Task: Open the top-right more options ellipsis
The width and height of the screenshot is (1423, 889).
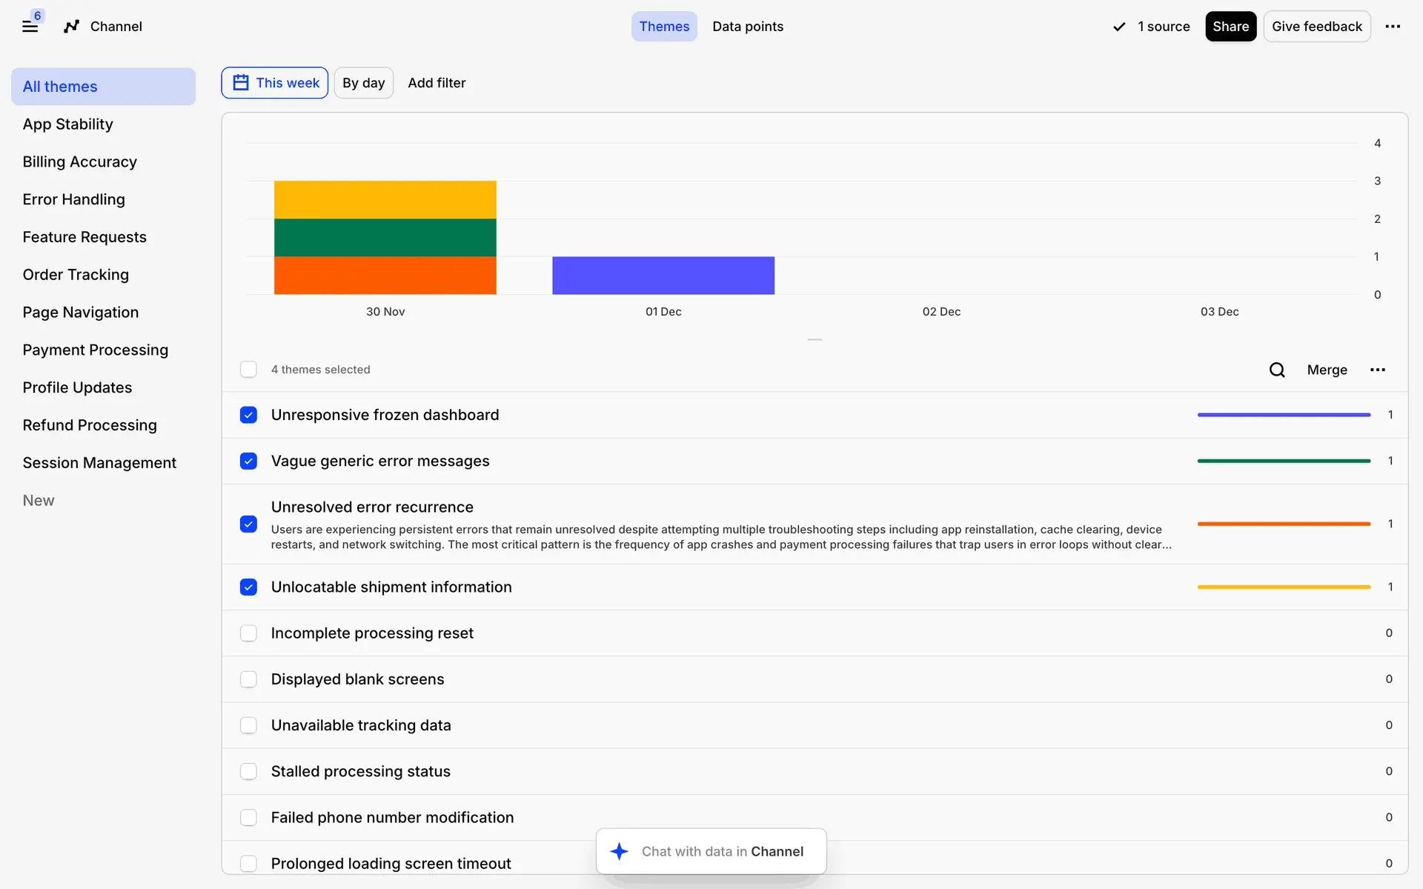Action: (1393, 27)
